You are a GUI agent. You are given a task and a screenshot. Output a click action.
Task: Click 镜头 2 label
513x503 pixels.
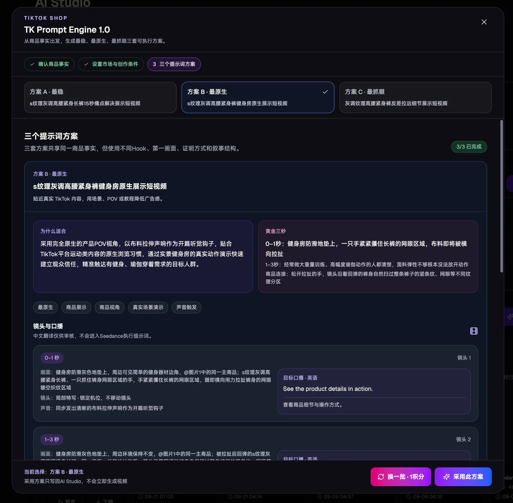tap(463, 440)
